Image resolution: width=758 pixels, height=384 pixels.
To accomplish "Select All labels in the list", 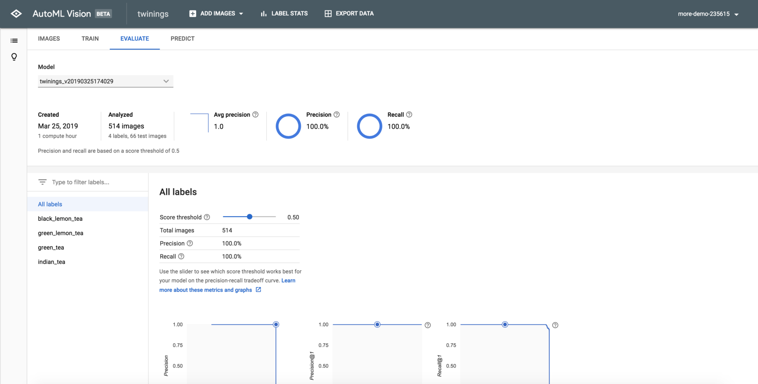I will pos(88,204).
